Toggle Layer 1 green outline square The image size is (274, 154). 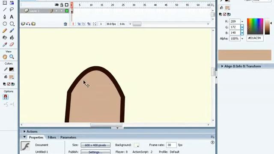67,11
